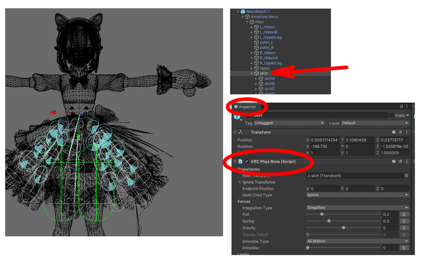Click the Position X value field
This screenshot has height=263, width=421.
(325, 140)
